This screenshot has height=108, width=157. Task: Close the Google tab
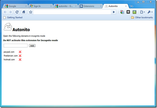coord(26,6)
